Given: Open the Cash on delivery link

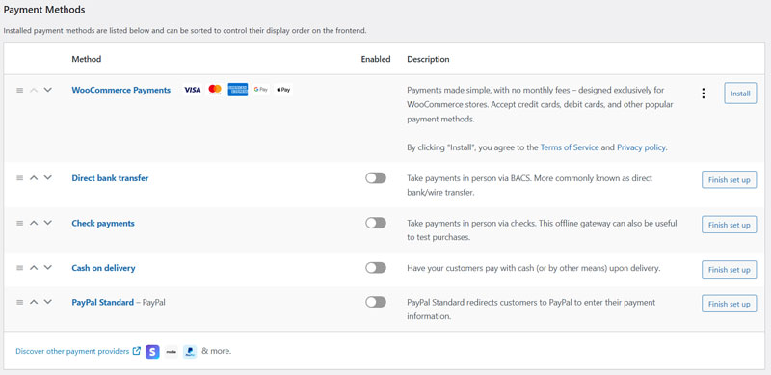Looking at the screenshot, I should (103, 268).
